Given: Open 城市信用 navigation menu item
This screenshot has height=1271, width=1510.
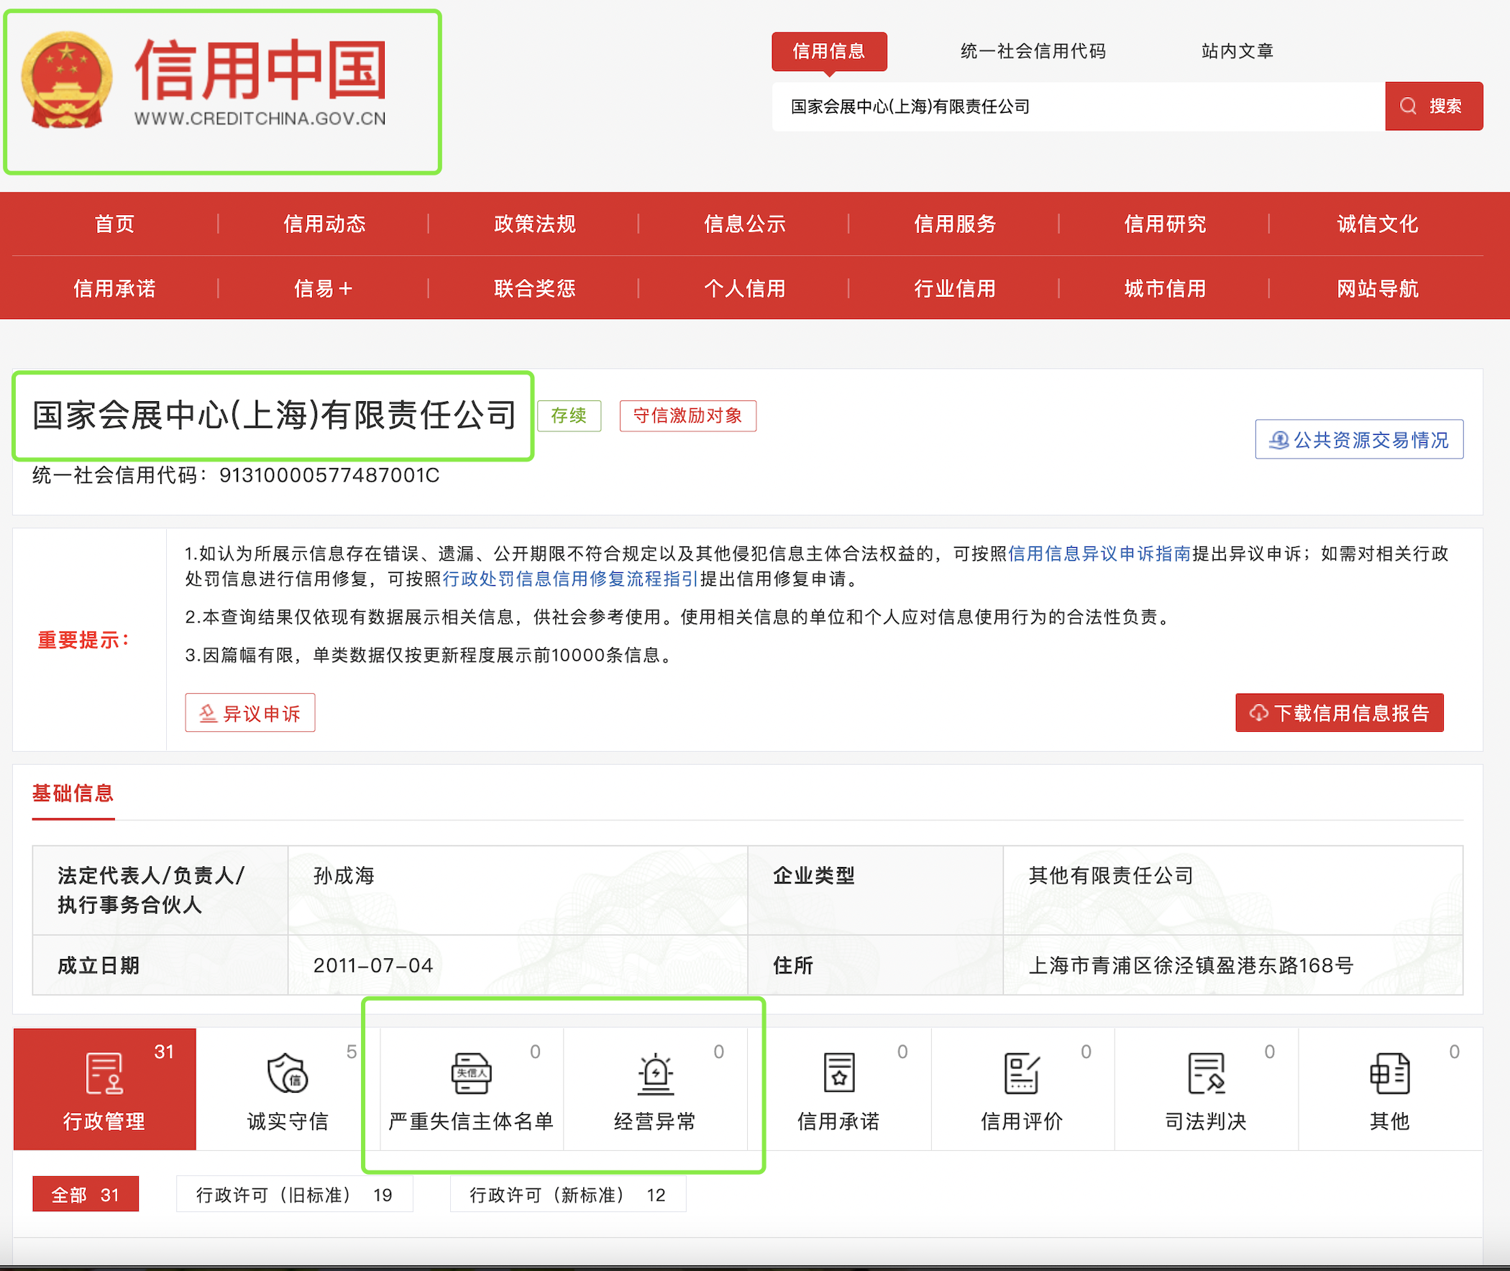Looking at the screenshot, I should [x=1165, y=289].
